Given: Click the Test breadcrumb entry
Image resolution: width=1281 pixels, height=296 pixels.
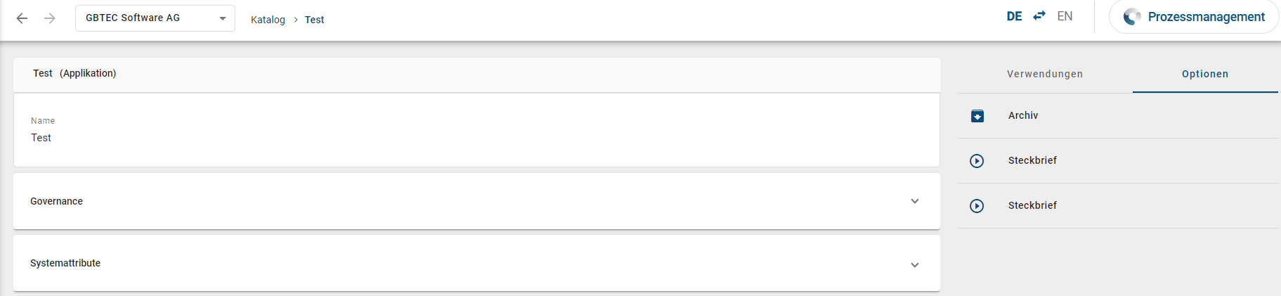Looking at the screenshot, I should [314, 20].
